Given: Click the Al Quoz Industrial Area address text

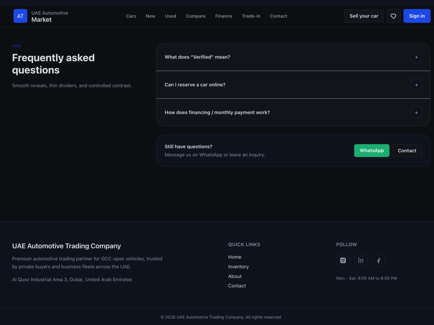Looking at the screenshot, I should [x=72, y=279].
